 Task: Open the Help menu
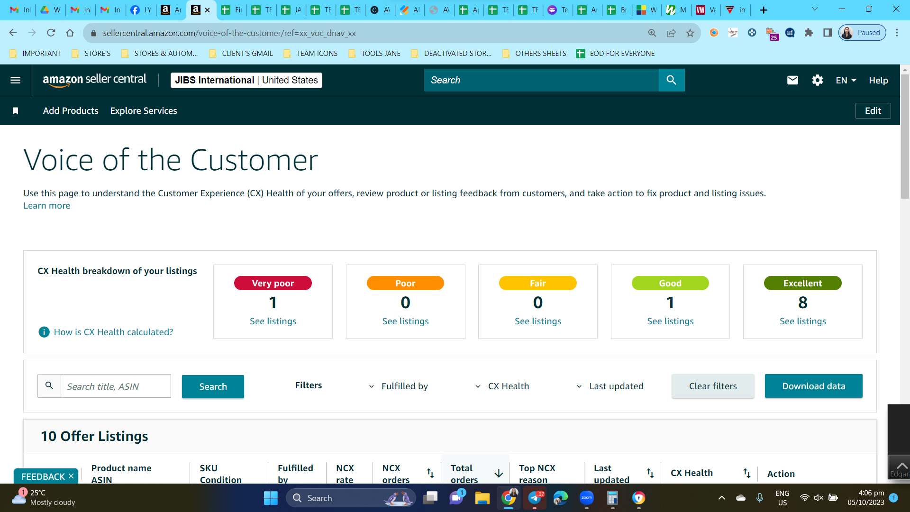878,80
